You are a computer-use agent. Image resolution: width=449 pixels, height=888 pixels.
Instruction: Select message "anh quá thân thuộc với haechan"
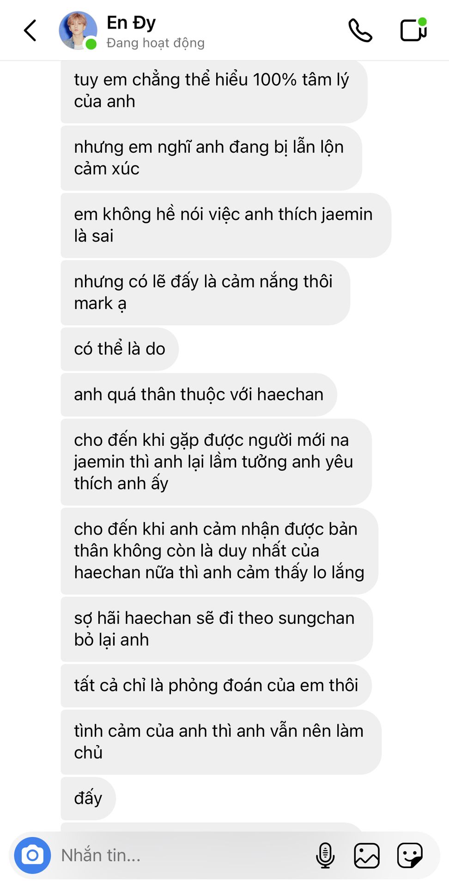[199, 395]
